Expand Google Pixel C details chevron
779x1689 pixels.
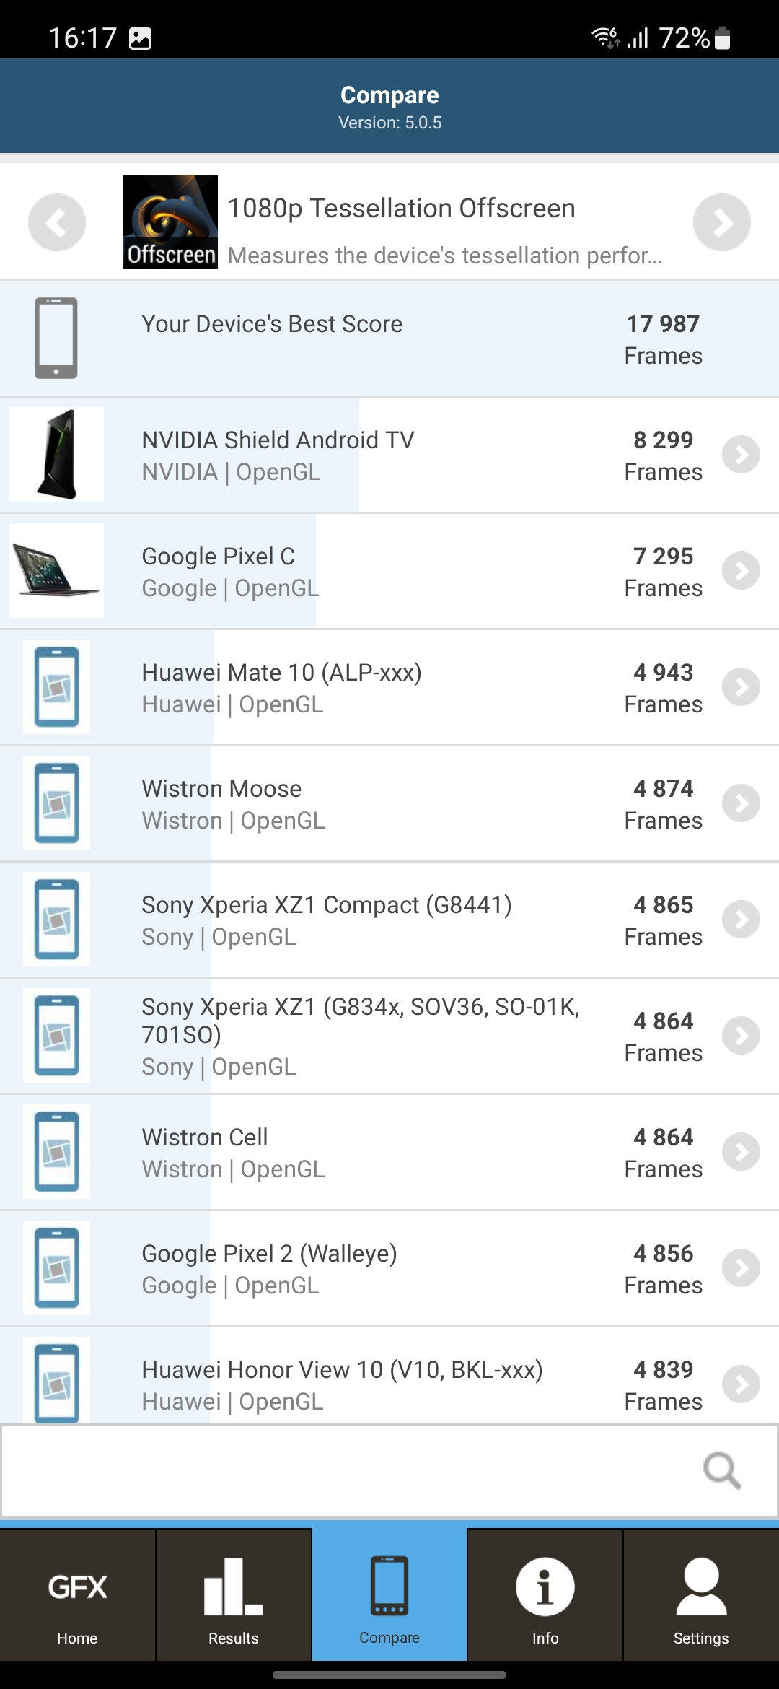[741, 571]
